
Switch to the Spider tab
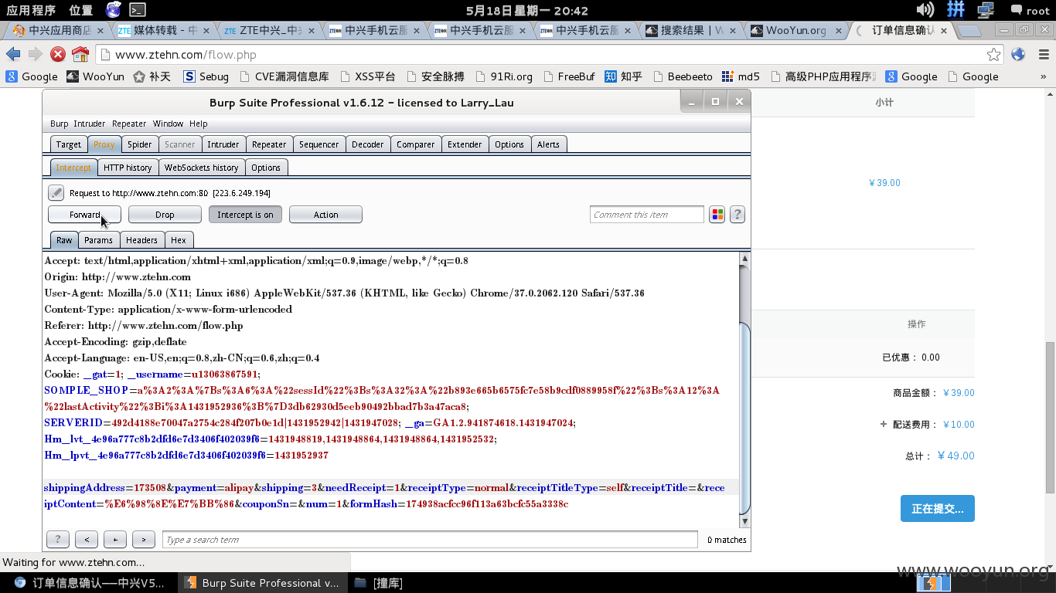[x=140, y=144]
